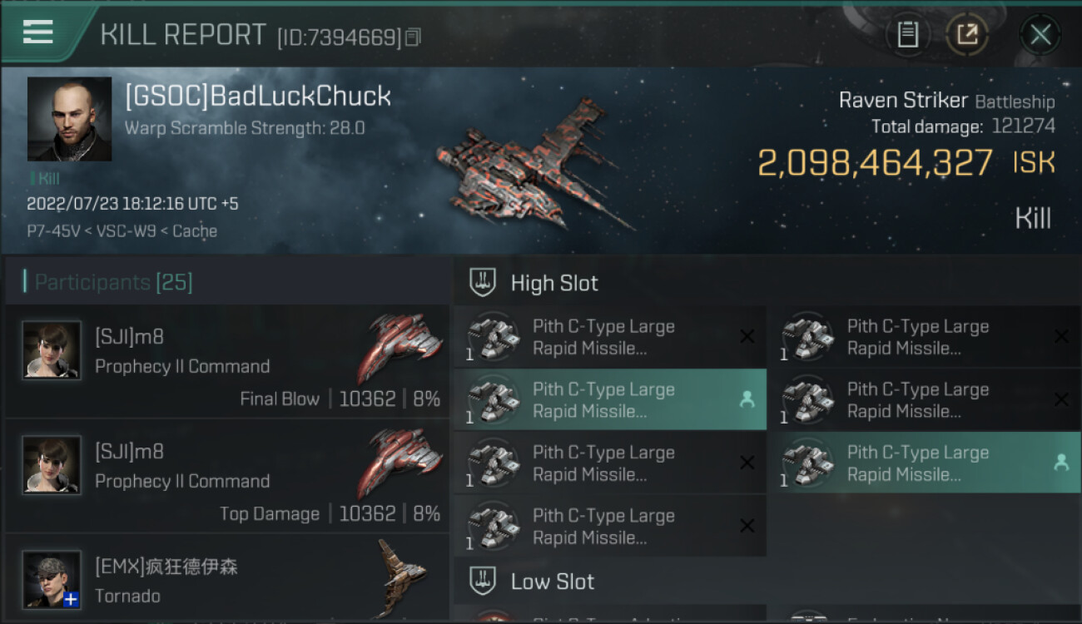Toggle the X on top-left missile launcher
The height and width of the screenshot is (624, 1082).
pyautogui.click(x=747, y=336)
